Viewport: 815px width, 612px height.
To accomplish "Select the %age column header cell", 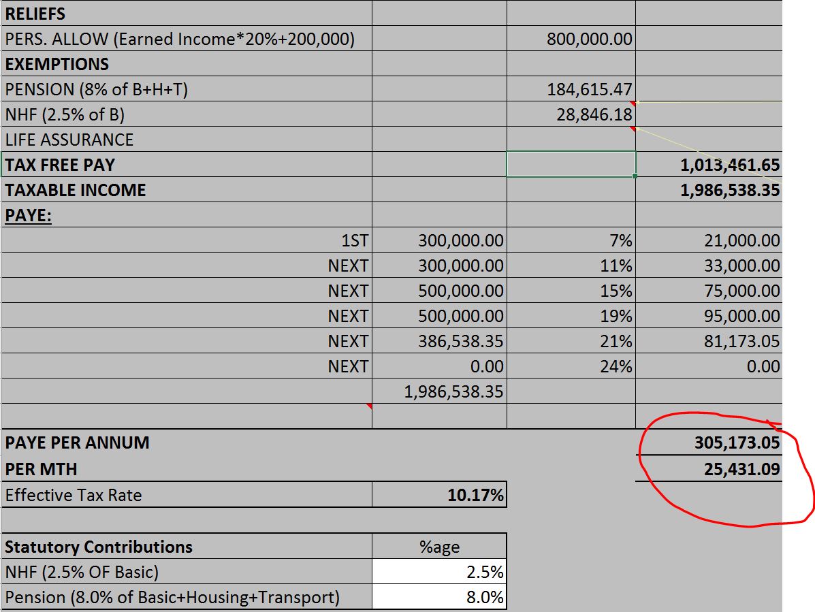I will pos(439,547).
